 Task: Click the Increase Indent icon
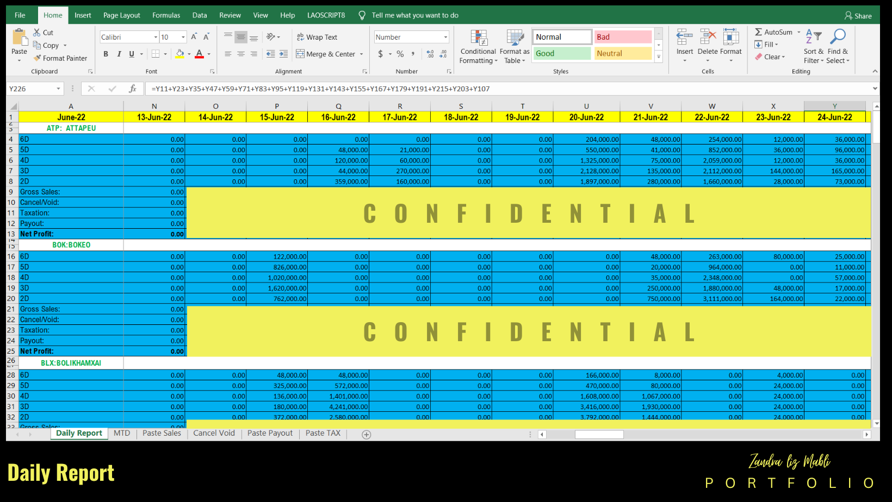point(283,54)
